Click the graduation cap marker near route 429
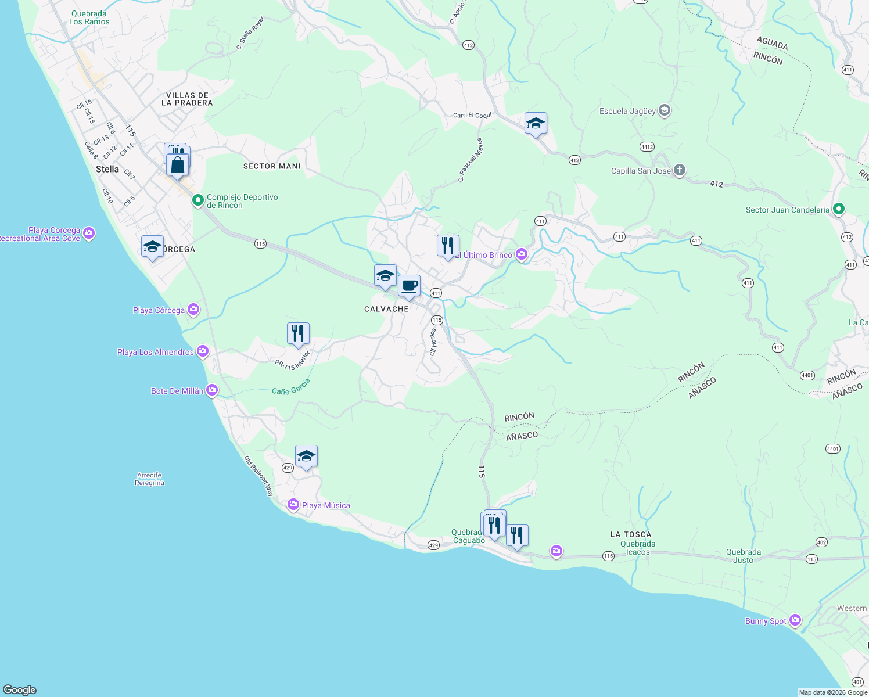 tap(306, 455)
